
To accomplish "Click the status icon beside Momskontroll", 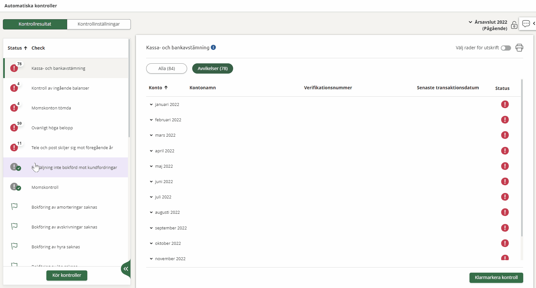I will (x=15, y=187).
